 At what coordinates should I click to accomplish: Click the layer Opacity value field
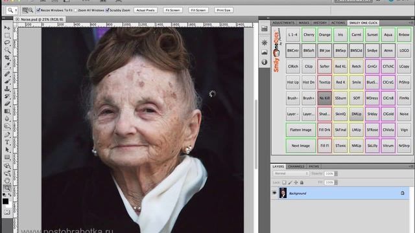click(x=329, y=173)
